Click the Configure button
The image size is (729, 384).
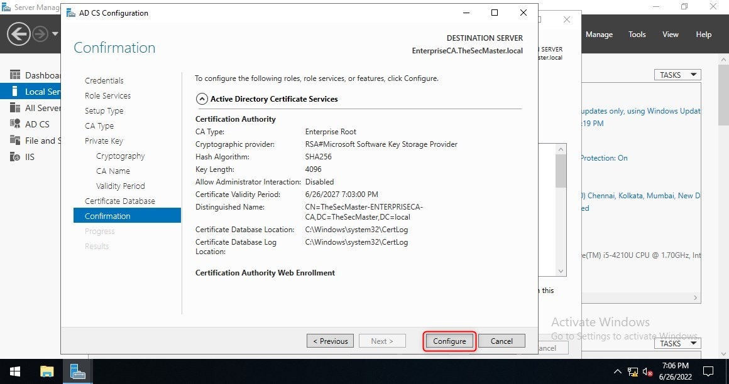pos(449,341)
